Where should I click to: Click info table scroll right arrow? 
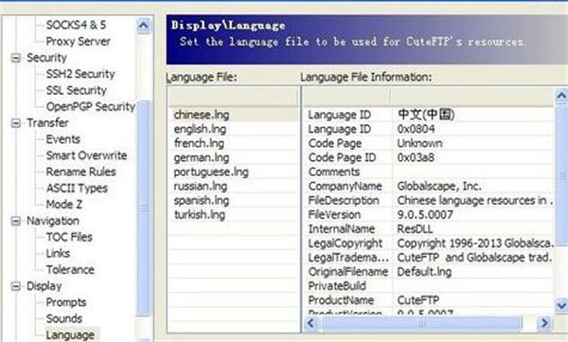coord(544,323)
